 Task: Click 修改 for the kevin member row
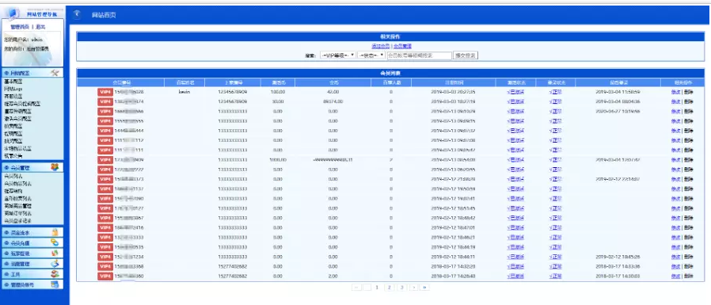tap(675, 92)
